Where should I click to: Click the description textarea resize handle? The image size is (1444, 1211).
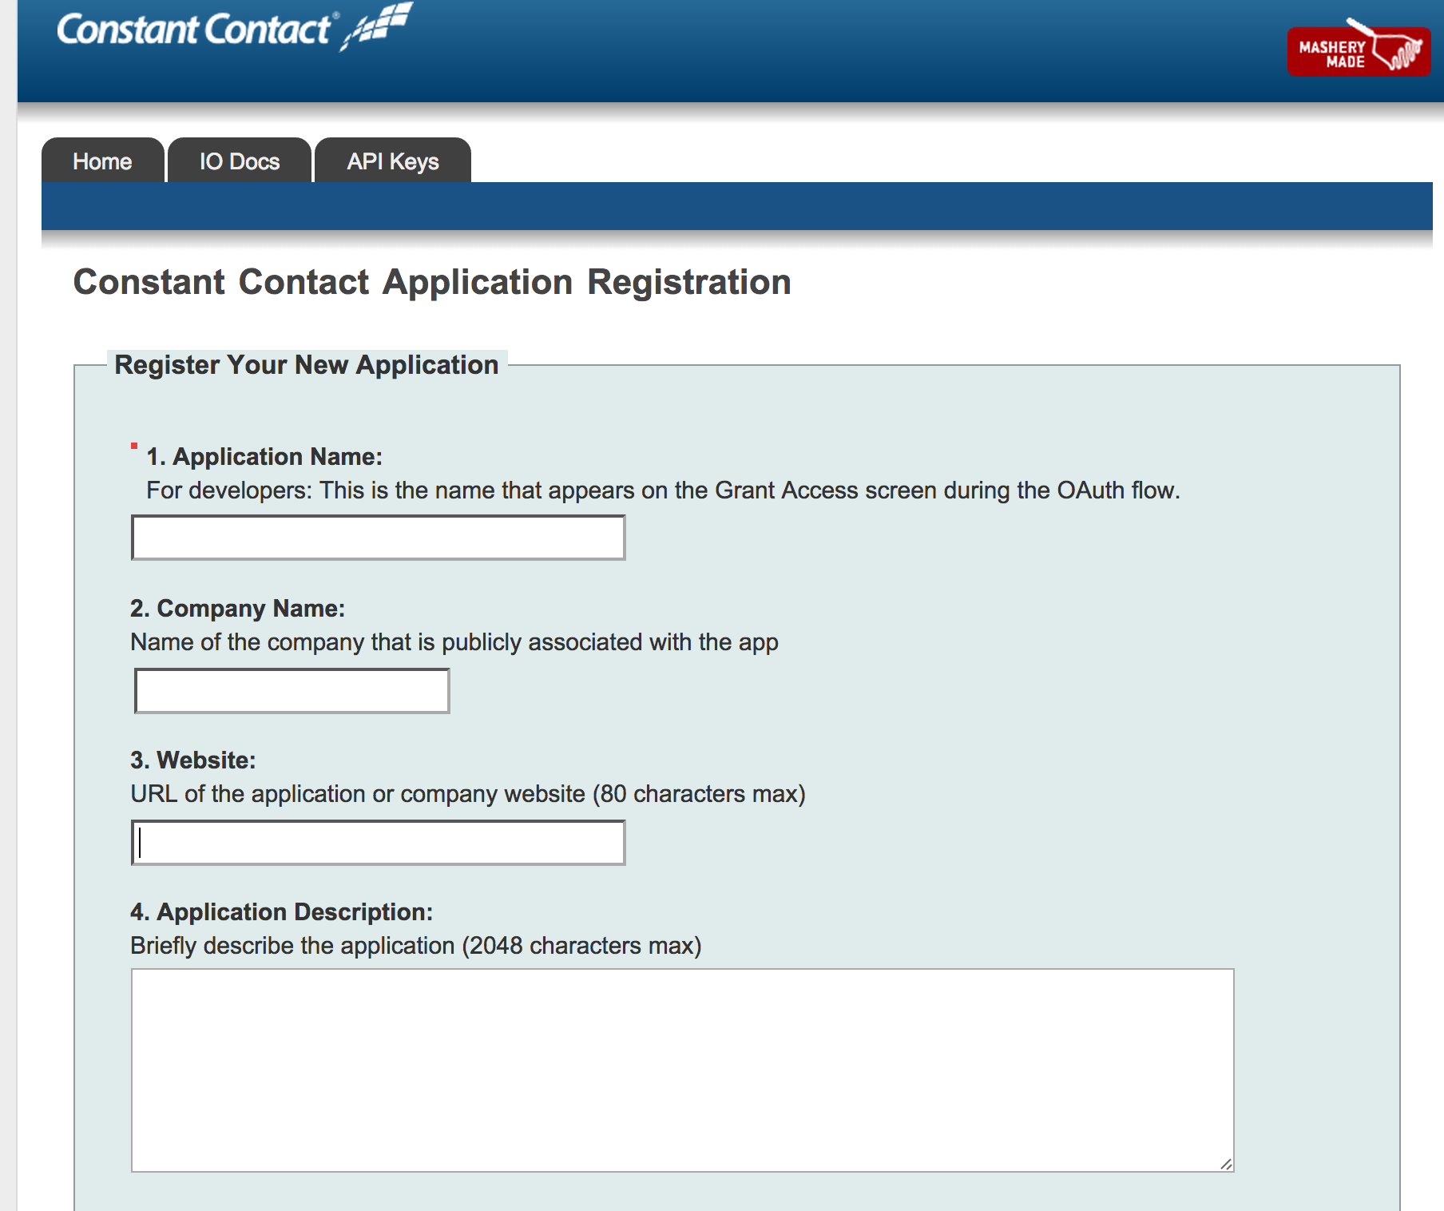click(1226, 1164)
